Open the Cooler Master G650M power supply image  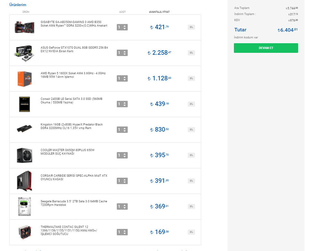pos(24,155)
